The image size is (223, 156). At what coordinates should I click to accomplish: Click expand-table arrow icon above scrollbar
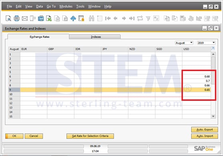point(213,48)
